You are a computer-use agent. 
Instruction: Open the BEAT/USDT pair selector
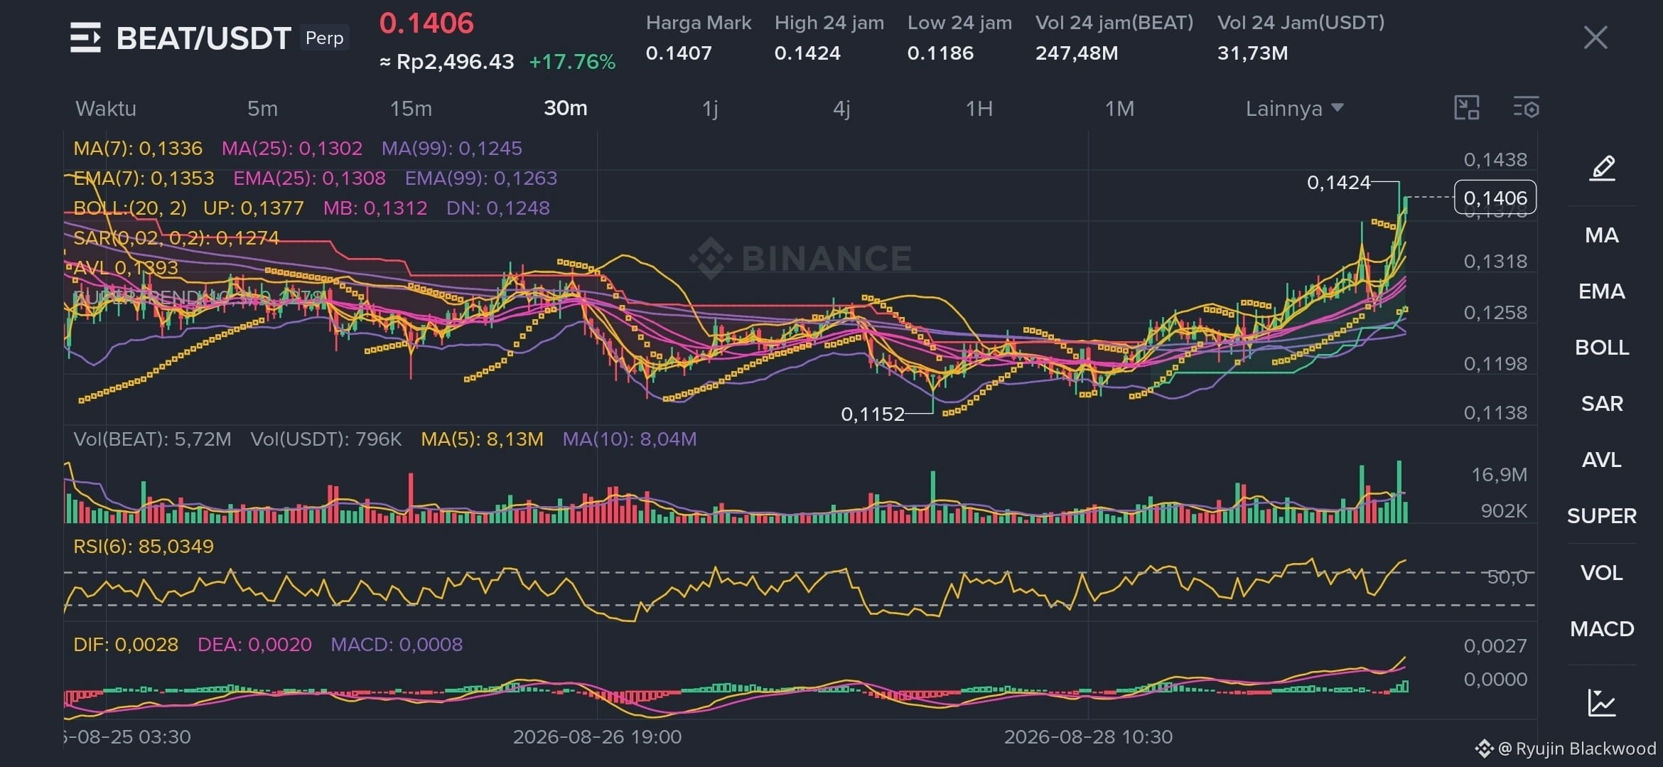point(203,38)
